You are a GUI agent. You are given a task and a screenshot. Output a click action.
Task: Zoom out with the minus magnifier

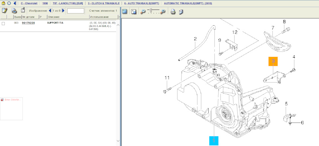pos(143,12)
